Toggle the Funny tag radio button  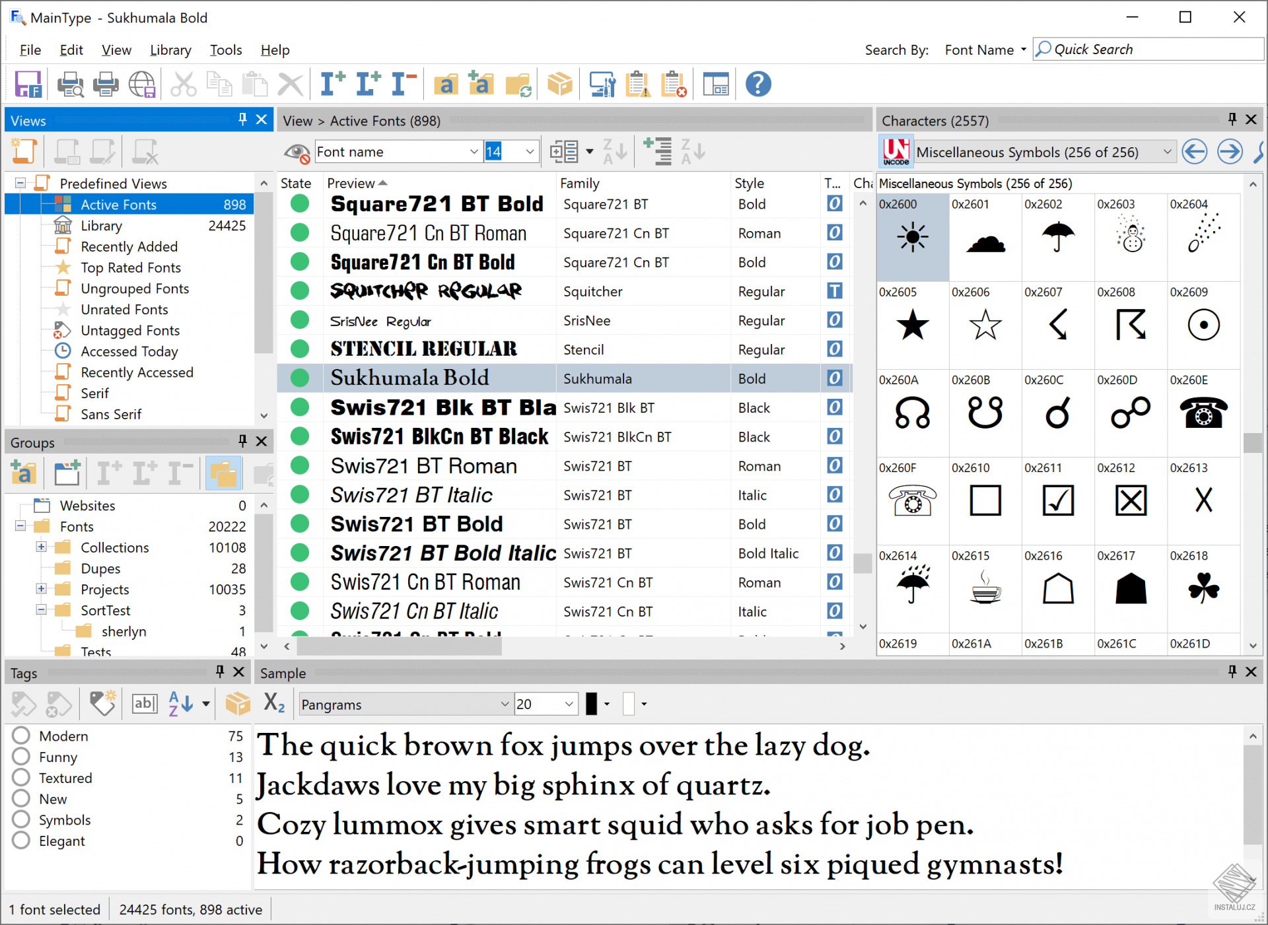(20, 758)
